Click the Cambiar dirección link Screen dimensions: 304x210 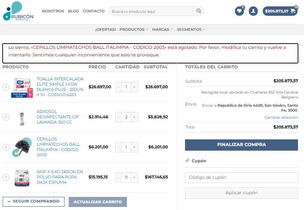tap(281, 118)
